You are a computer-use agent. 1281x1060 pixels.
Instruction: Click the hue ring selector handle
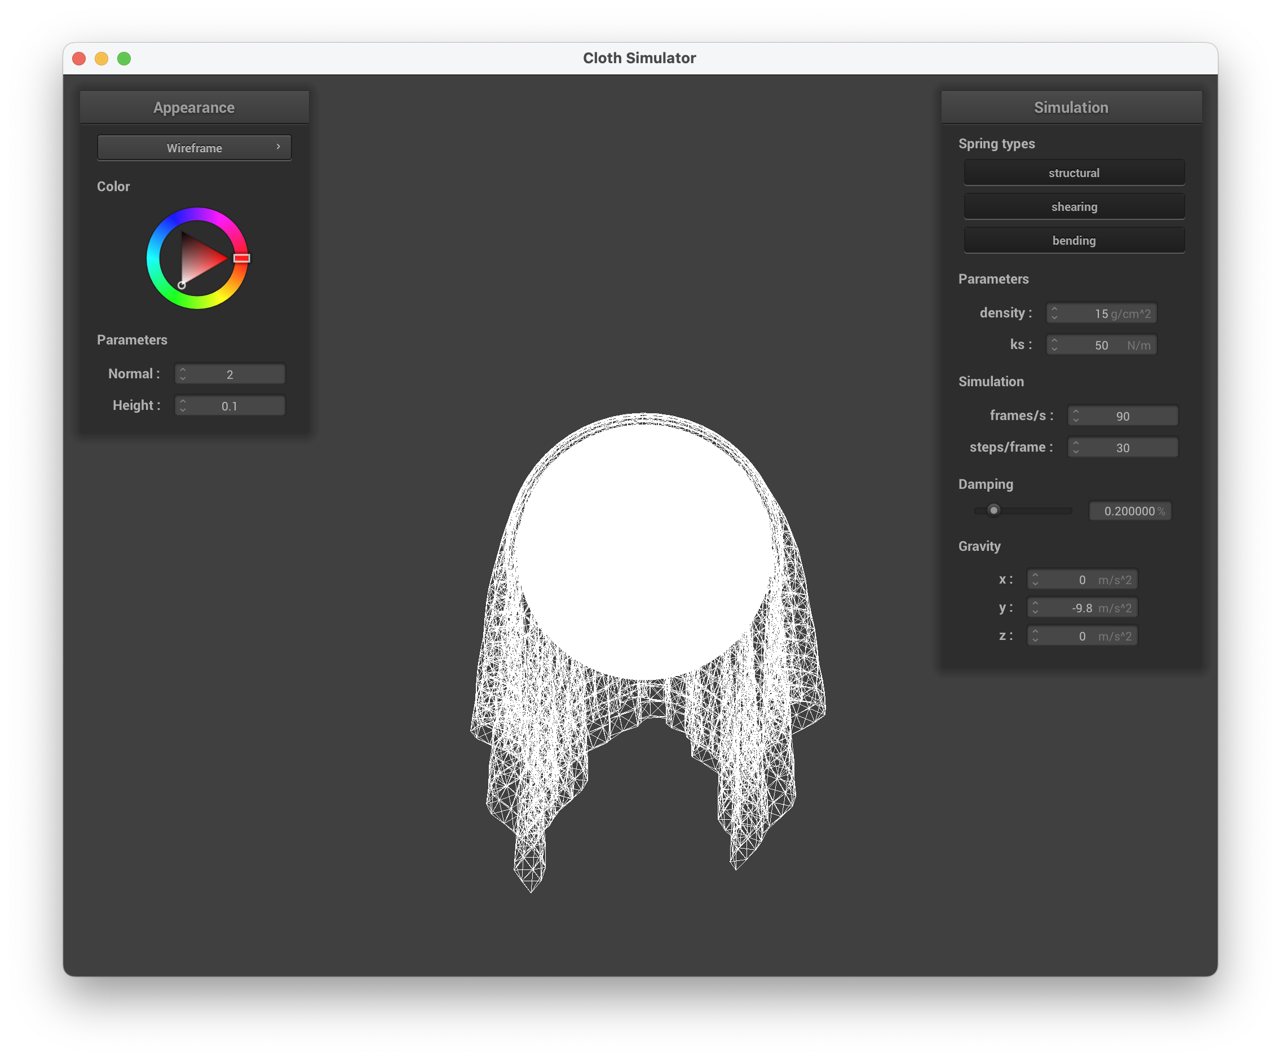pyautogui.click(x=241, y=258)
